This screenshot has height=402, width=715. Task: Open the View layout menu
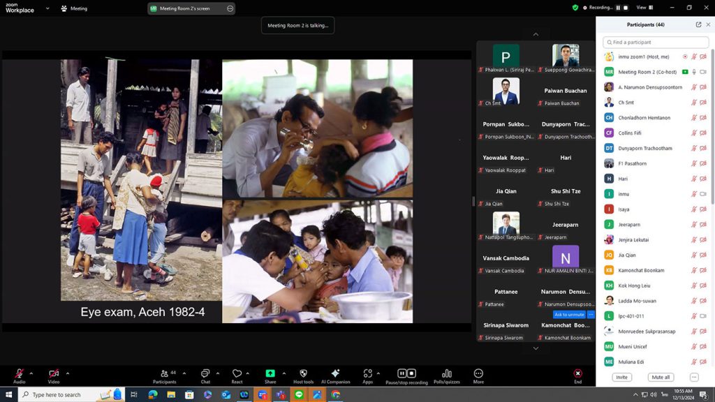pyautogui.click(x=643, y=8)
